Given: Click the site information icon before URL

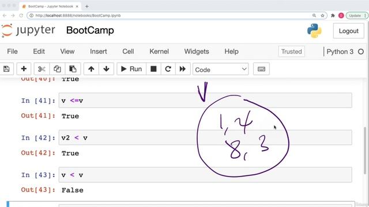Looking at the screenshot, I should click(31, 16).
